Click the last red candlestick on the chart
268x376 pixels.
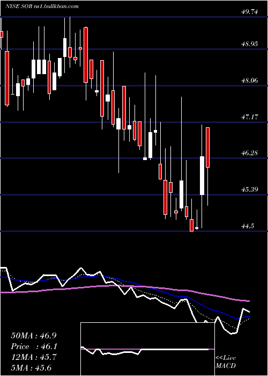click(208, 147)
